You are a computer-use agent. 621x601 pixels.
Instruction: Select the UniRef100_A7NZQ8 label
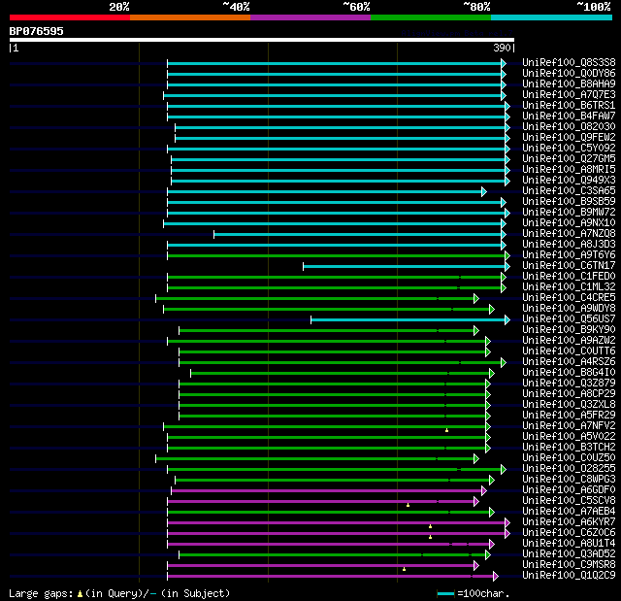tap(569, 234)
